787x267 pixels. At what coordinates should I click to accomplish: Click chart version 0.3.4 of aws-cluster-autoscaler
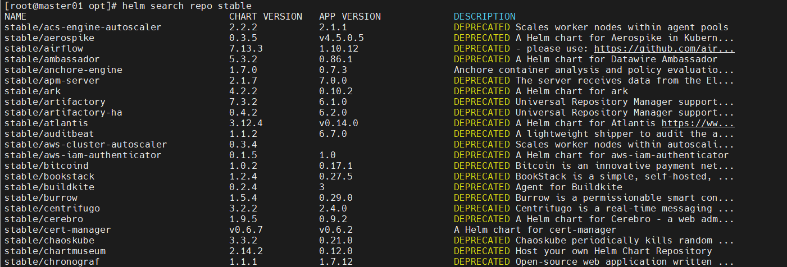point(243,144)
